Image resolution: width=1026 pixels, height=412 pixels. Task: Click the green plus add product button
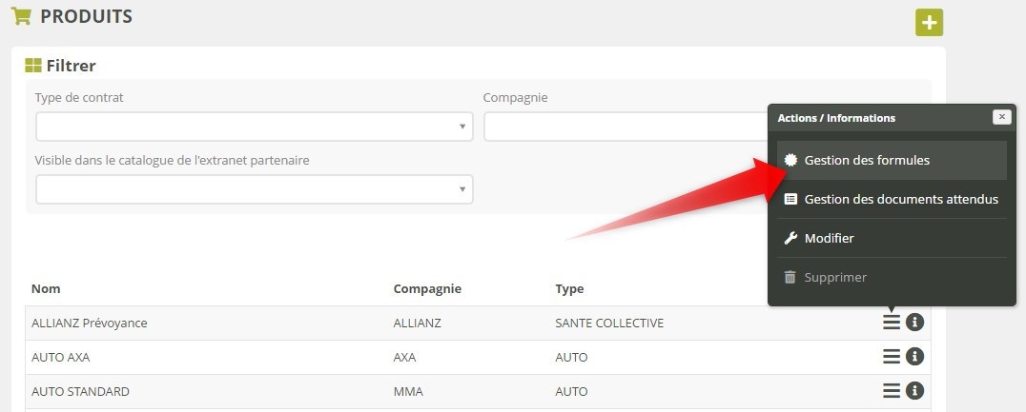tap(929, 22)
